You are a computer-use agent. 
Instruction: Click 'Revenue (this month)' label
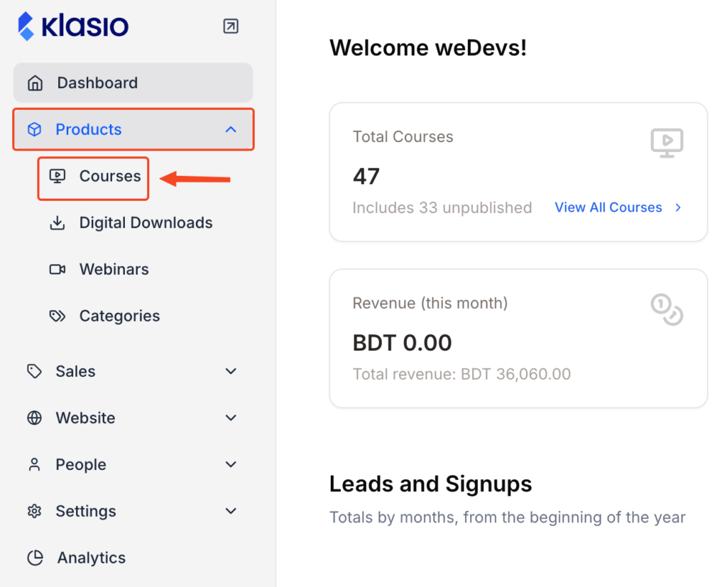pyautogui.click(x=430, y=303)
